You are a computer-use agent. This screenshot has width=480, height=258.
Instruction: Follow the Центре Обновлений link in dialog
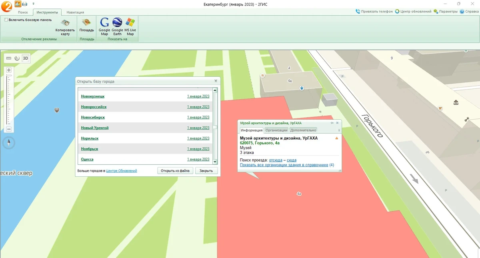(122, 171)
